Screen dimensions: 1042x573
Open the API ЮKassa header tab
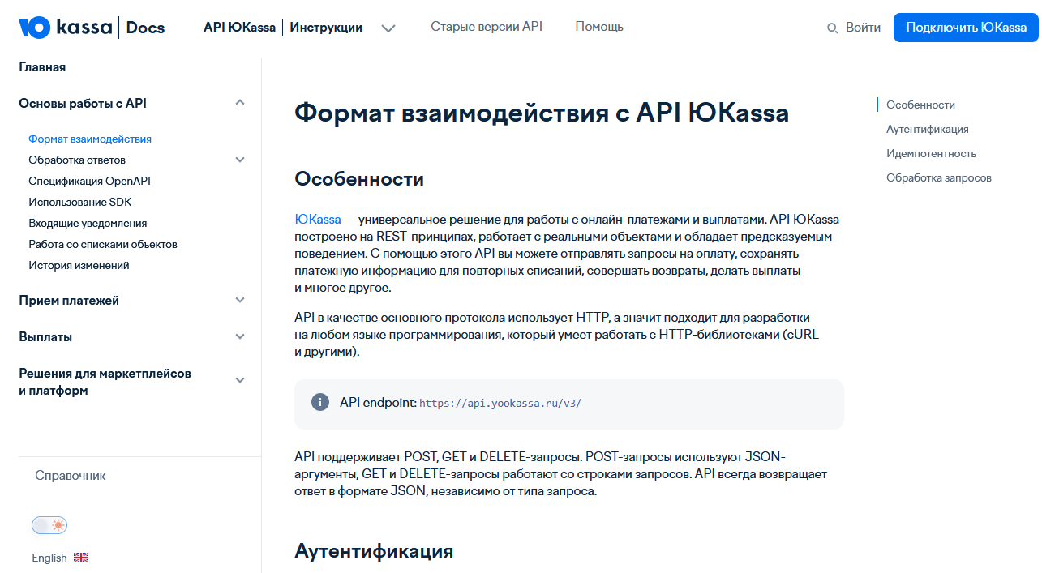click(x=239, y=28)
